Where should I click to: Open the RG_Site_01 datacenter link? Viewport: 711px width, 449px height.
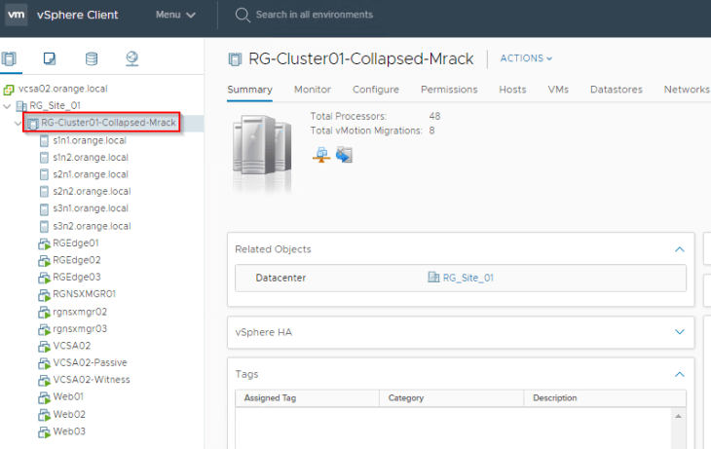[468, 278]
